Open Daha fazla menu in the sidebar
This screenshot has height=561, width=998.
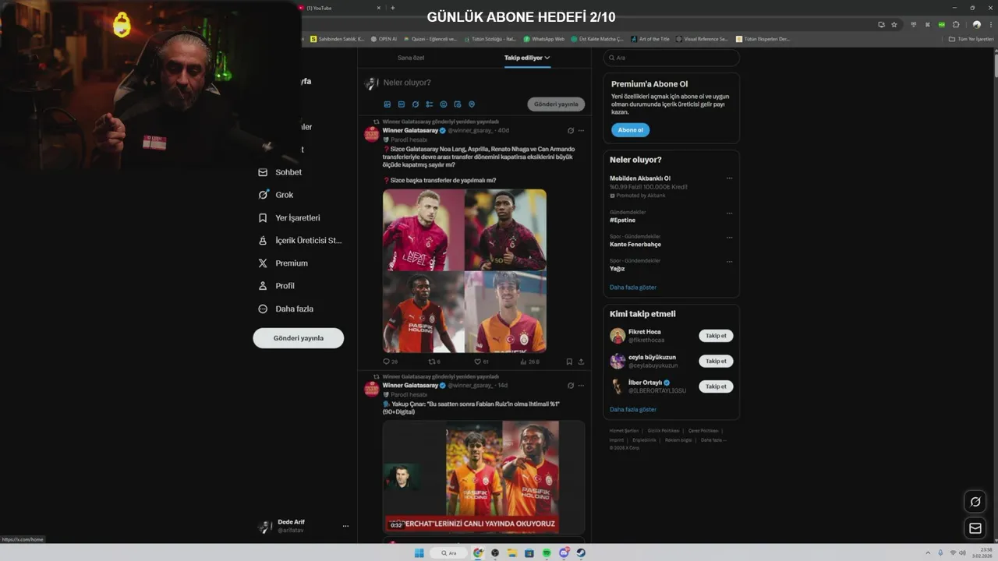point(285,309)
